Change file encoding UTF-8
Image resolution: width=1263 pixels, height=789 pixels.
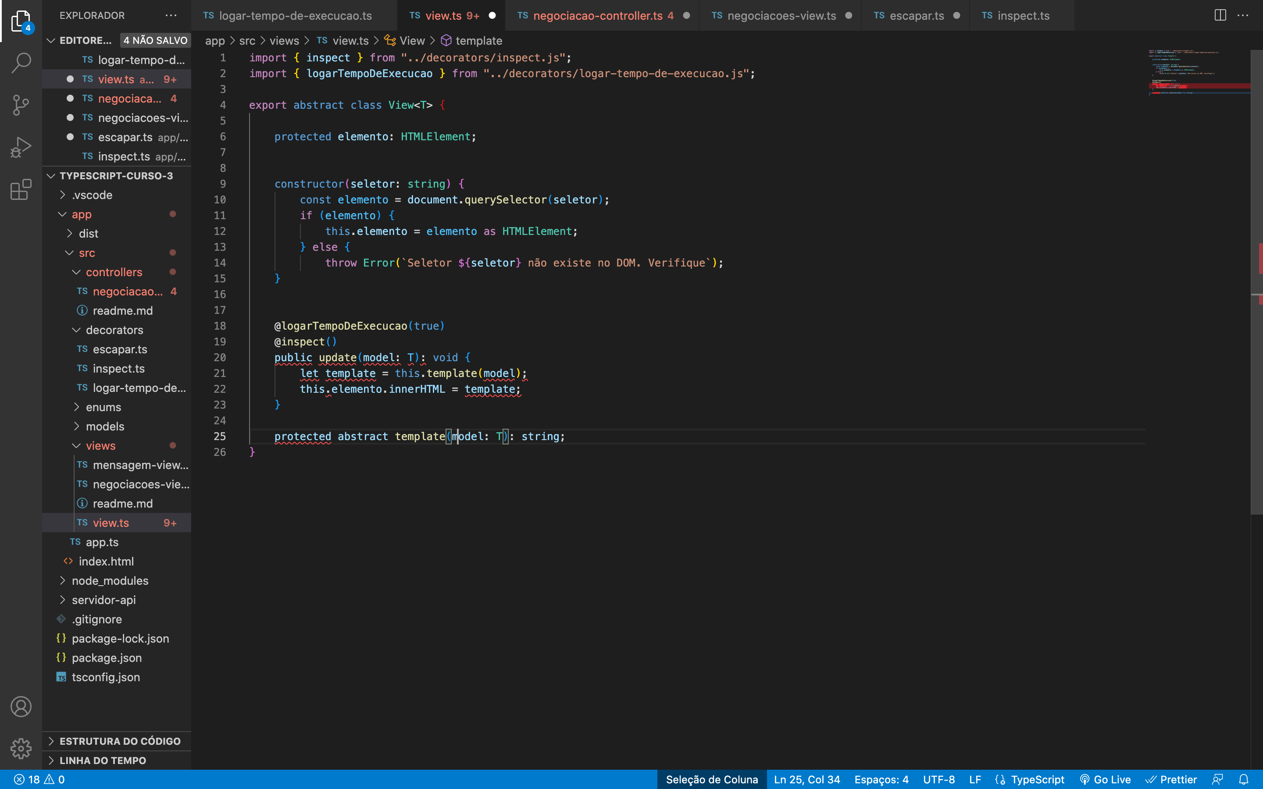(939, 780)
